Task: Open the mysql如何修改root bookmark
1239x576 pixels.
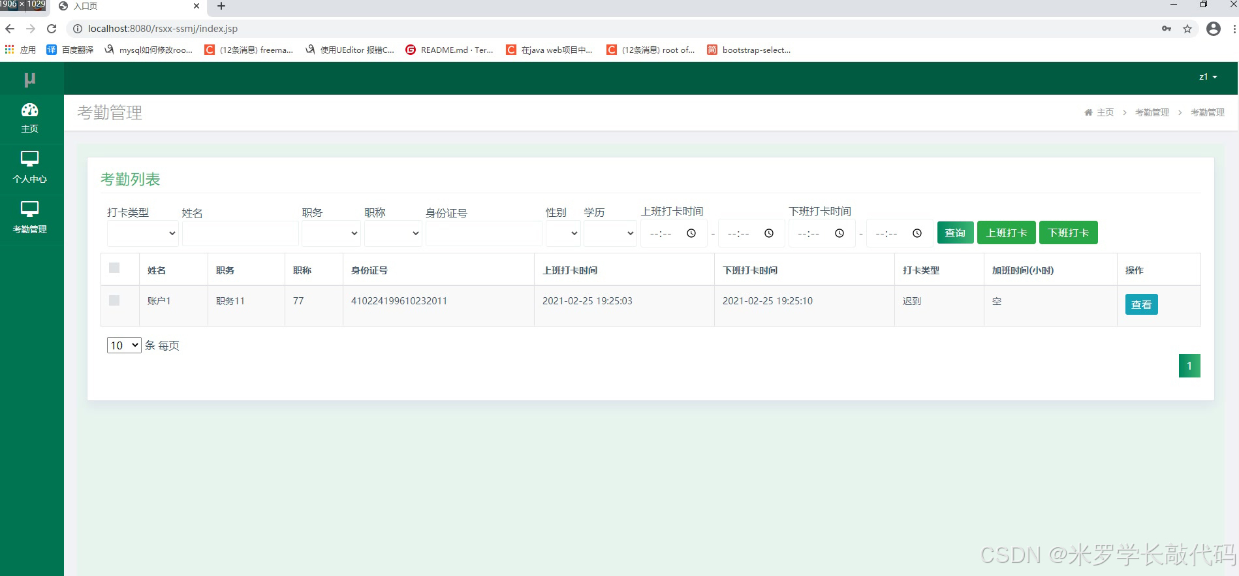Action: pyautogui.click(x=148, y=50)
